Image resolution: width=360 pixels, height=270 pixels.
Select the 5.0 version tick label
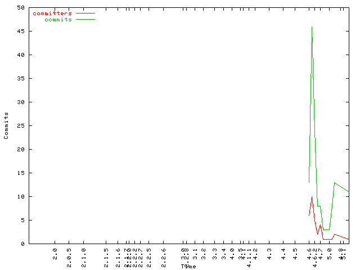click(x=330, y=252)
